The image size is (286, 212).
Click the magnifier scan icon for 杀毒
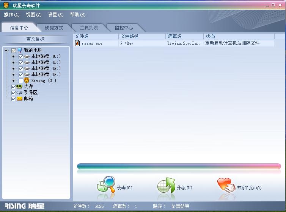[106, 184]
